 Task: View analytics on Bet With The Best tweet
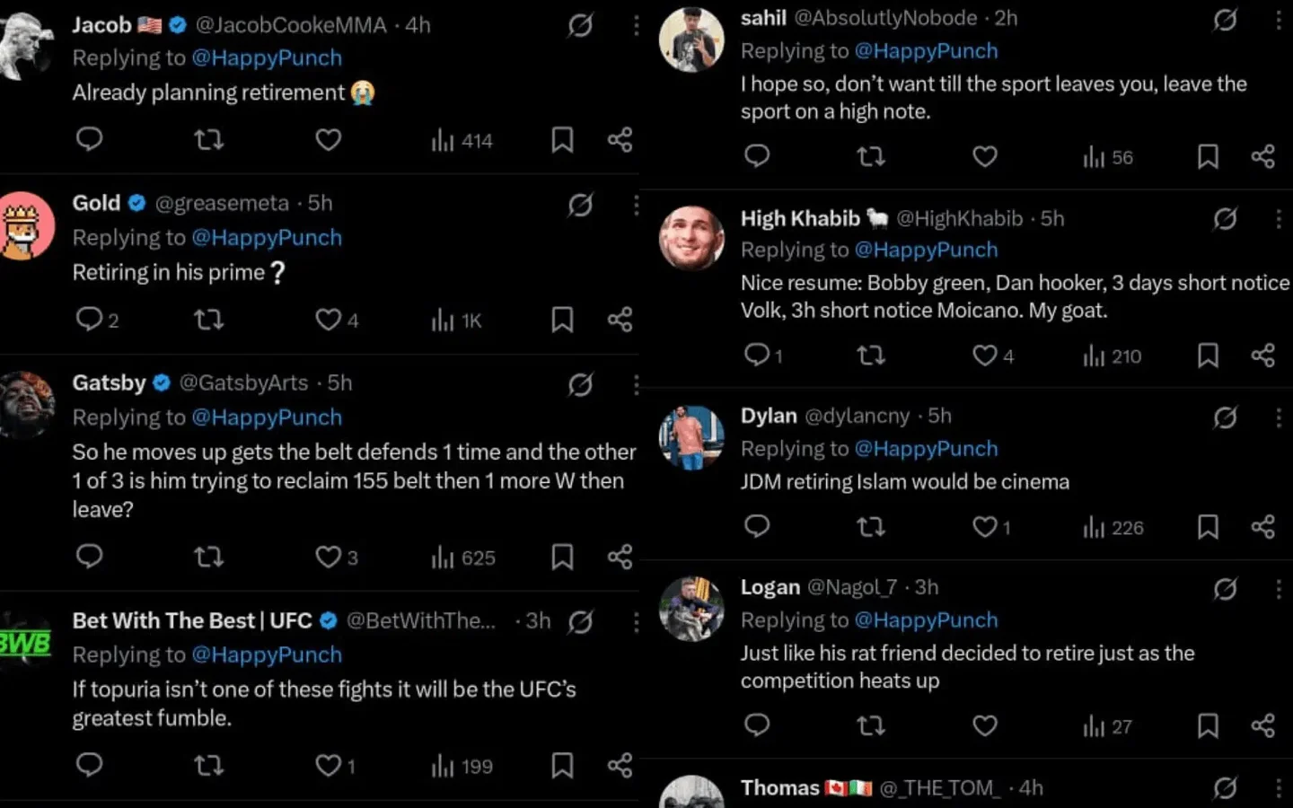(462, 766)
